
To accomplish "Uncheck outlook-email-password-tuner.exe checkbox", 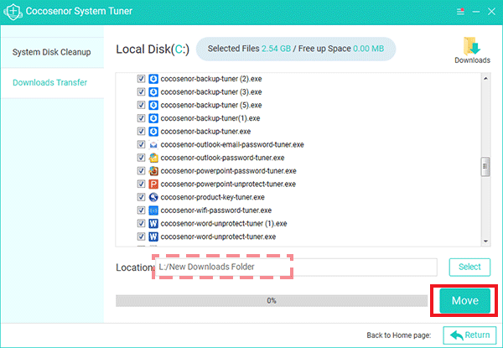I will click(141, 145).
